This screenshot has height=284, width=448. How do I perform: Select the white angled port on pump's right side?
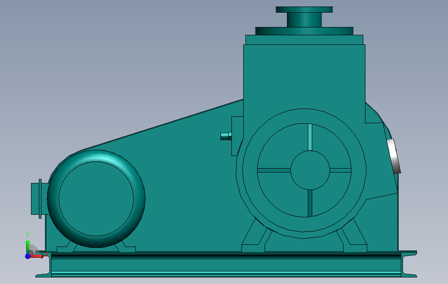click(x=394, y=156)
